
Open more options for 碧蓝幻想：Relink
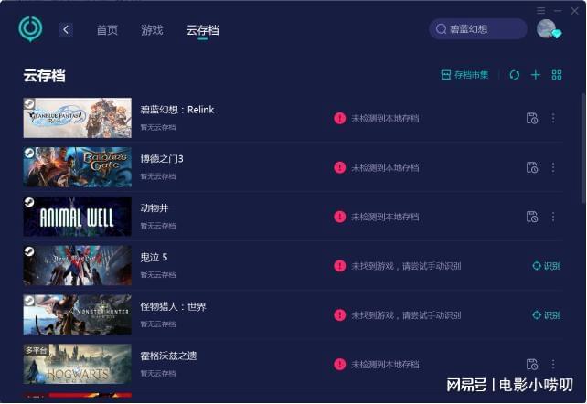pos(553,118)
